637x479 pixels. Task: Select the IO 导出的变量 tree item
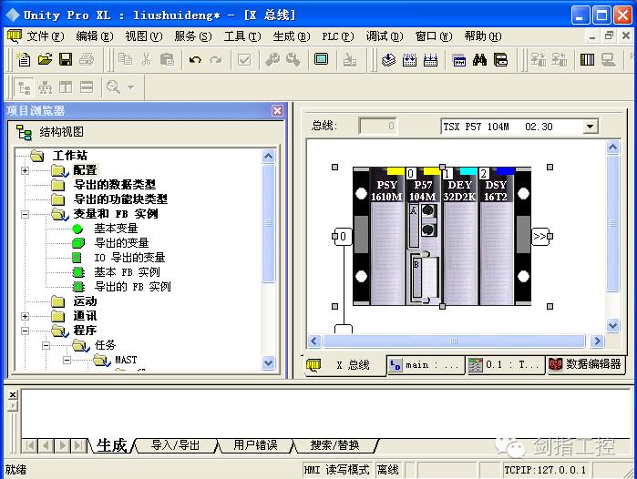(x=129, y=258)
